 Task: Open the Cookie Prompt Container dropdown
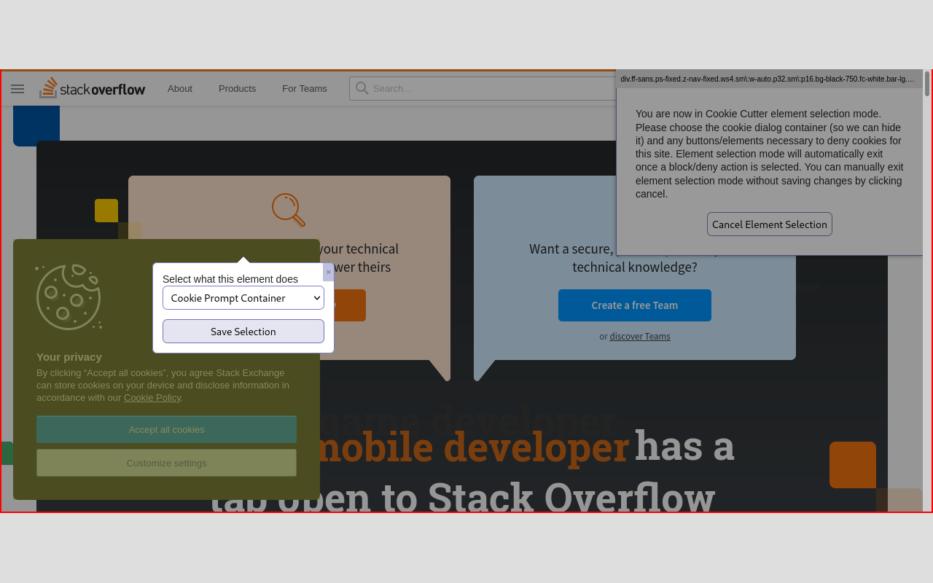coord(243,297)
